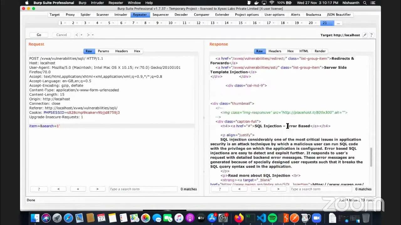The width and height of the screenshot is (401, 225).
Task: Open the Scanner tab
Action: [x=102, y=15]
